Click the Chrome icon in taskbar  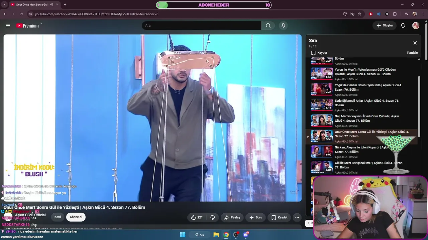pyautogui.click(x=226, y=235)
